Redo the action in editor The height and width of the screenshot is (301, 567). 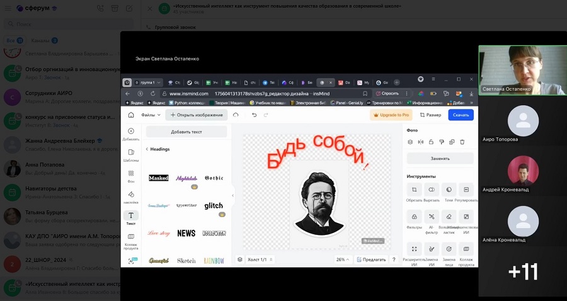(x=266, y=115)
